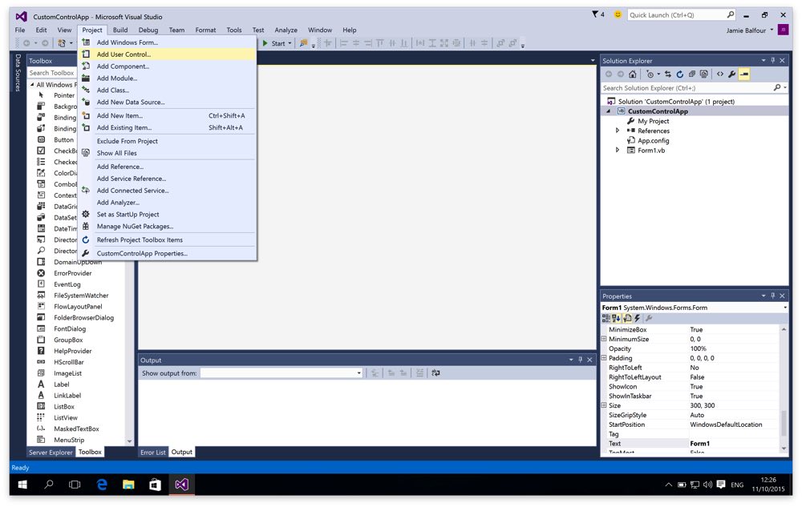
Task: Collapse All Windows Forms toolbox group
Action: pos(32,85)
